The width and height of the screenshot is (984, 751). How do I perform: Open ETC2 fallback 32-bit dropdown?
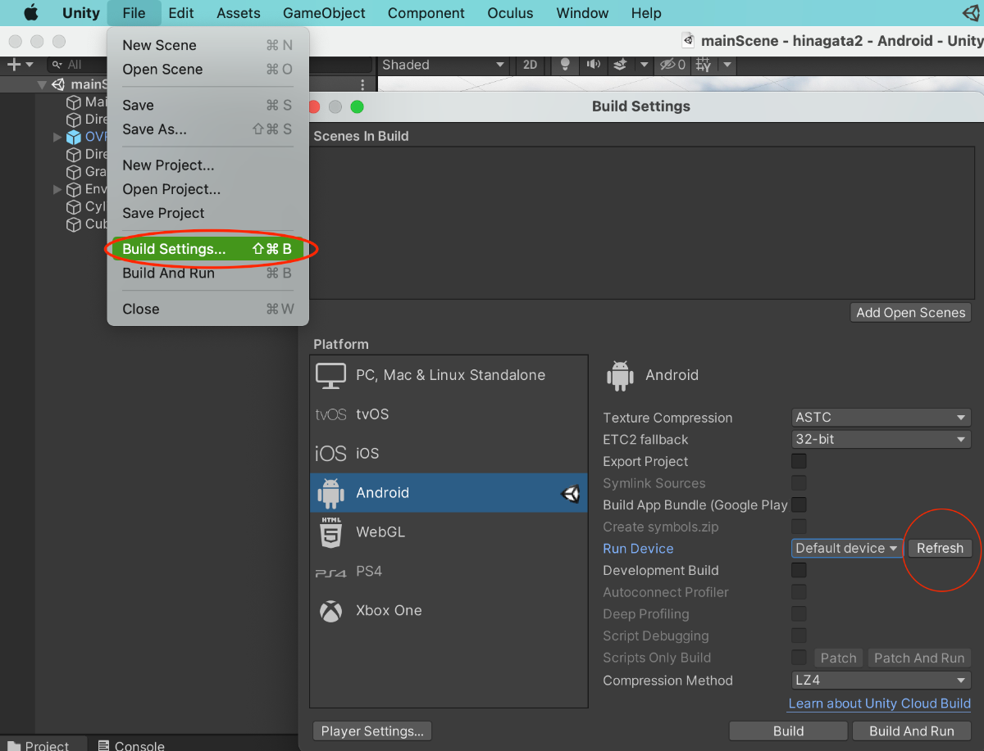881,439
